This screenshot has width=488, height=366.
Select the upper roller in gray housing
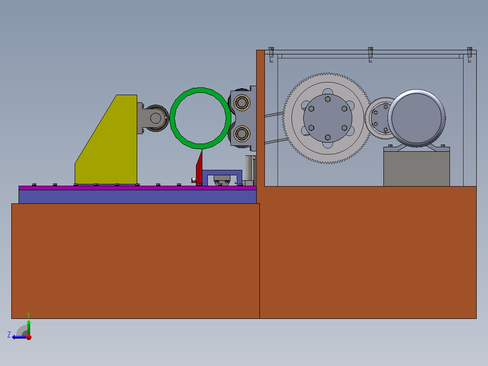coord(242,102)
